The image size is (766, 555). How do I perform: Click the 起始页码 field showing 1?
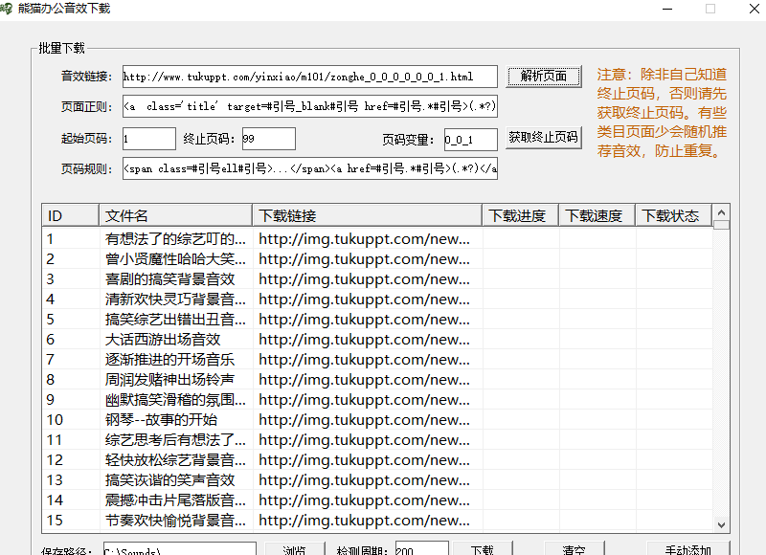(x=148, y=138)
